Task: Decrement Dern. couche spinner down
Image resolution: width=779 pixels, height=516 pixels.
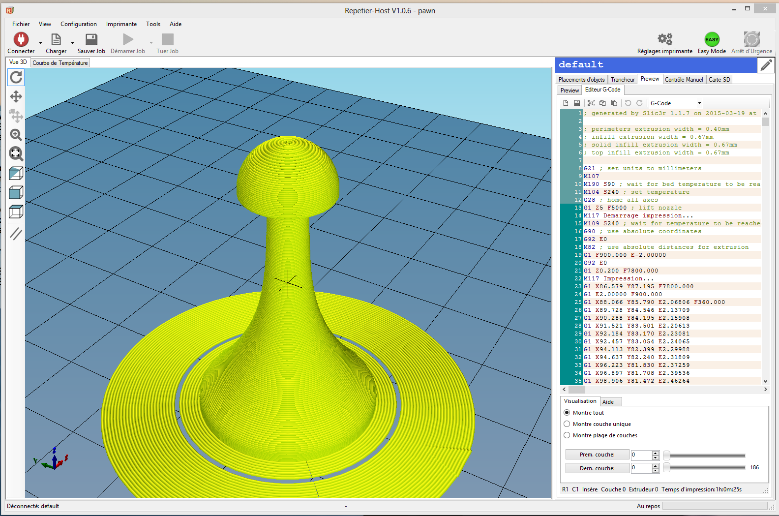Action: tap(656, 471)
